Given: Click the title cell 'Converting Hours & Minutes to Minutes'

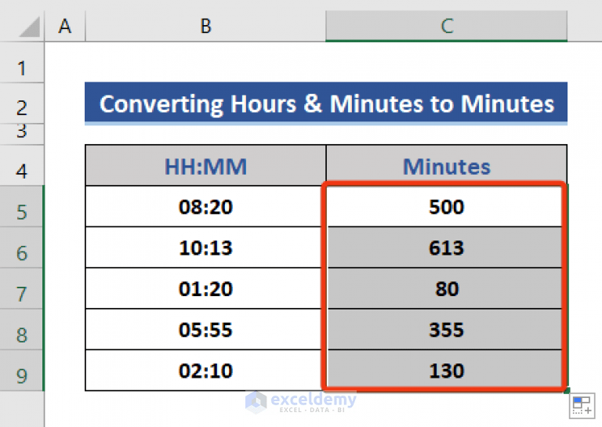Looking at the screenshot, I should 326,103.
